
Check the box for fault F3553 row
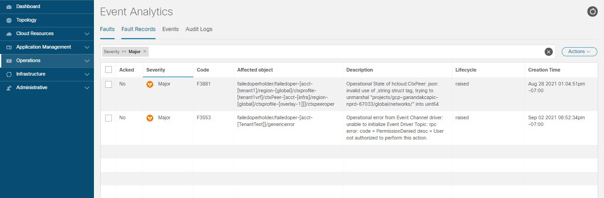tap(108, 118)
